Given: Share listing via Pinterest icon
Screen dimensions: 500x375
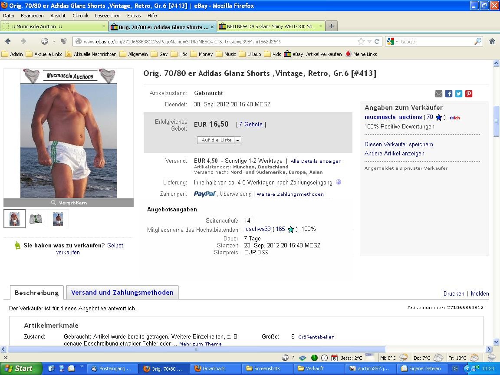Looking at the screenshot, I should click(469, 94).
